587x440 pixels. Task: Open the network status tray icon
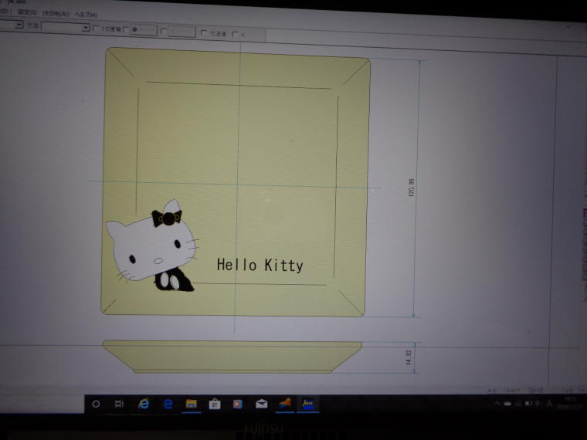[x=518, y=404]
